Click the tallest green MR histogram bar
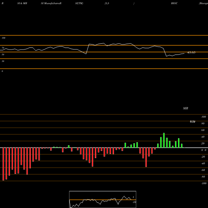This screenshot has width=208, height=208. (x=164, y=140)
